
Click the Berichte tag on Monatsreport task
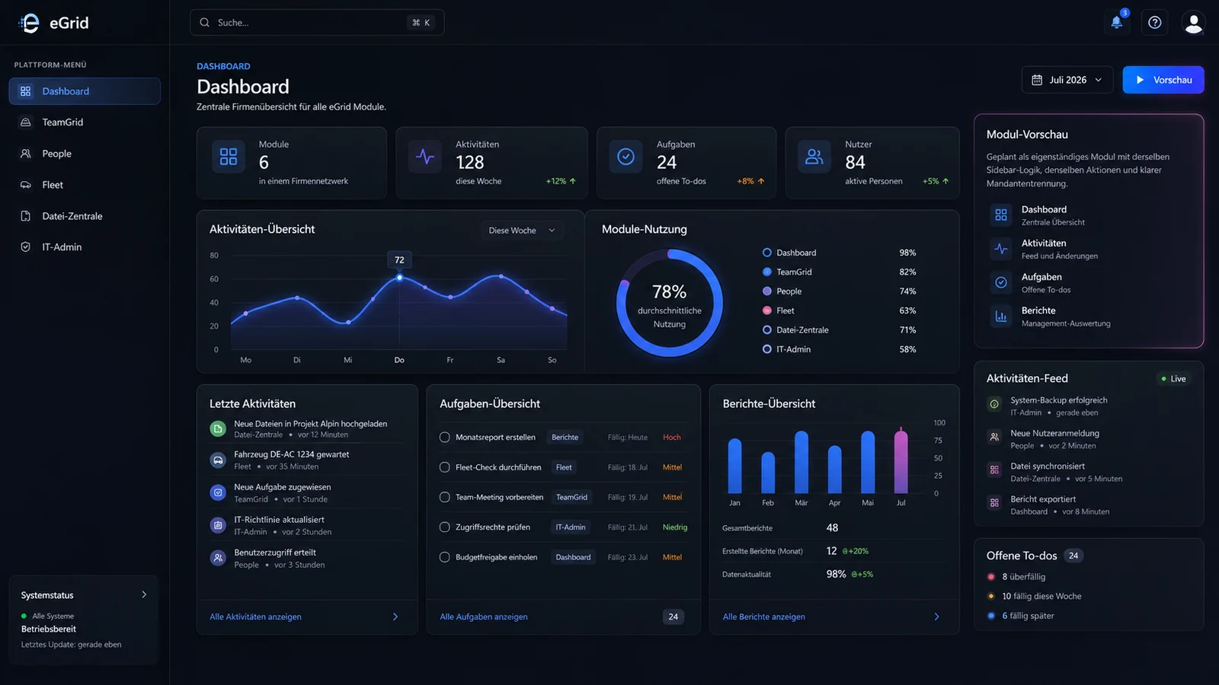(565, 438)
